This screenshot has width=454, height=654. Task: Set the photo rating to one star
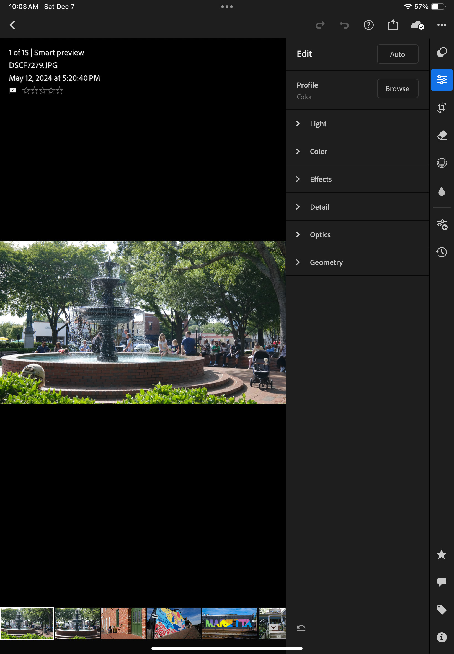pos(26,91)
